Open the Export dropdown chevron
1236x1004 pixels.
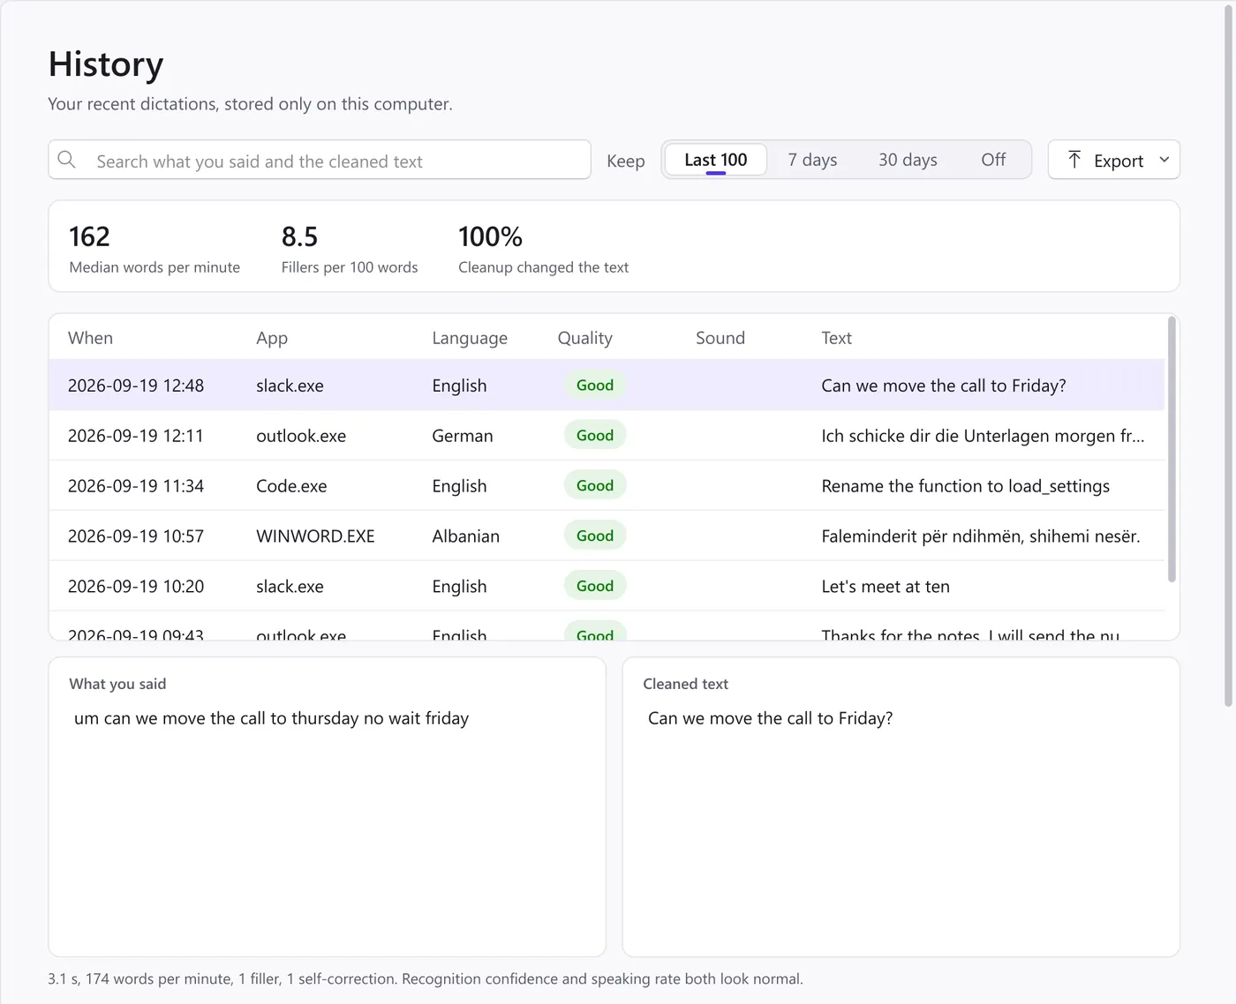[x=1164, y=160]
